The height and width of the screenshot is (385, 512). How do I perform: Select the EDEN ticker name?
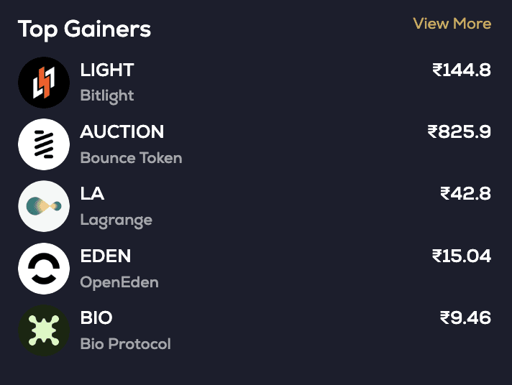106,256
